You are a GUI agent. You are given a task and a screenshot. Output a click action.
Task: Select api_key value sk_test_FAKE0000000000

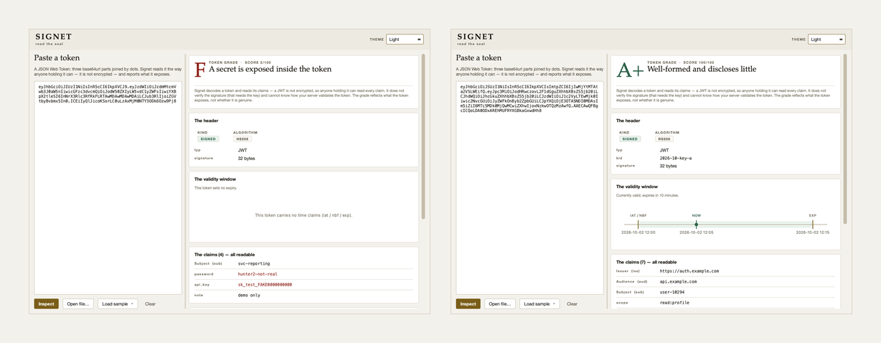click(265, 285)
